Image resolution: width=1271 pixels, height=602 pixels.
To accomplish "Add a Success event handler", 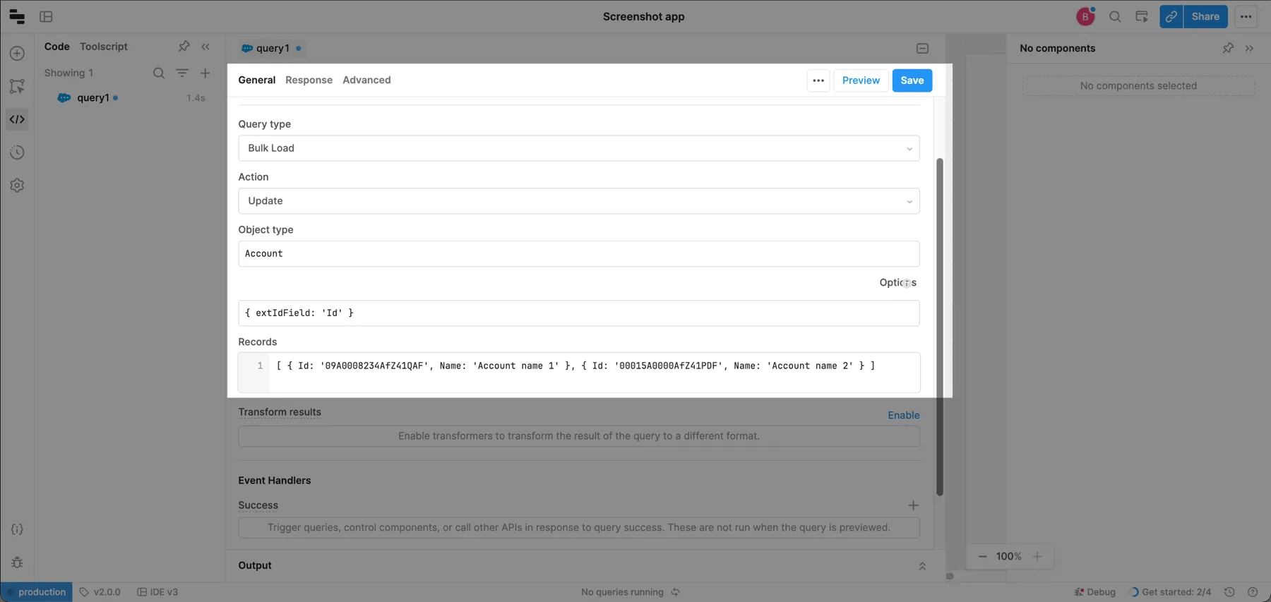I will [913, 505].
